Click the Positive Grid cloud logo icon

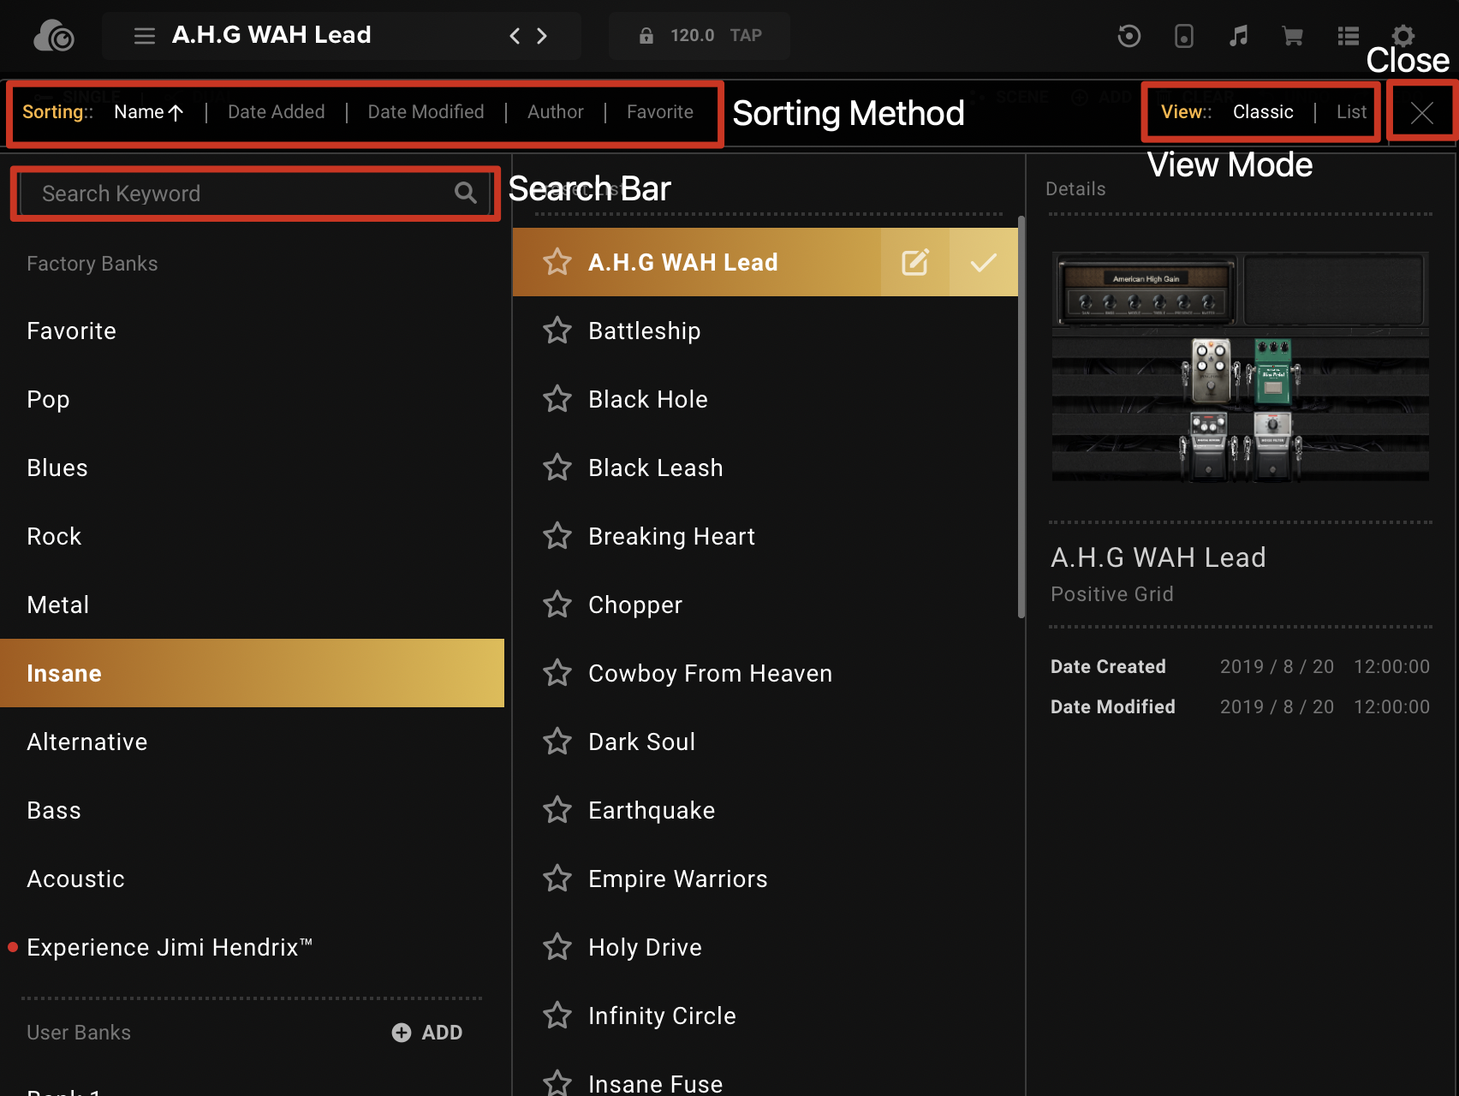(x=54, y=36)
